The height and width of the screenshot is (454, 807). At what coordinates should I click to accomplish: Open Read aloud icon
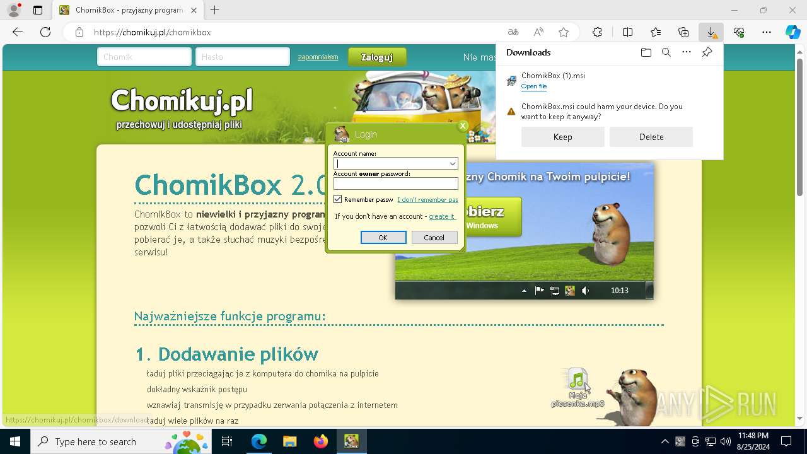tap(538, 32)
